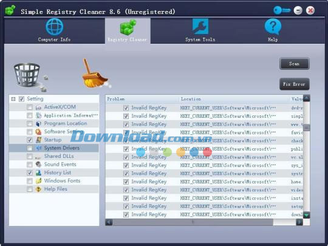Switch to the Help tab label
328x246 pixels.
point(273,39)
